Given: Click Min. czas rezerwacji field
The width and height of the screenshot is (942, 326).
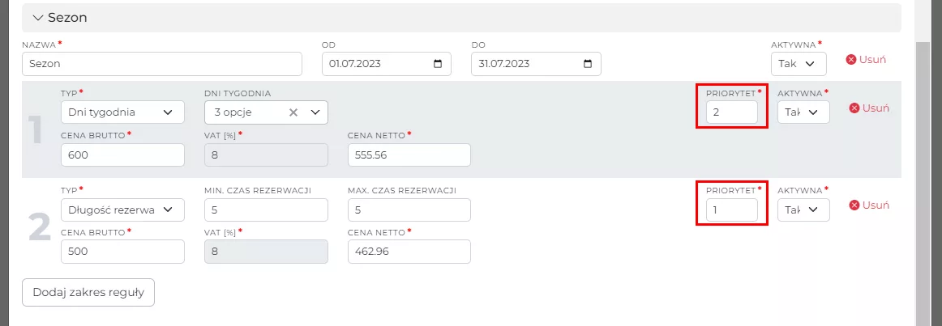Looking at the screenshot, I should pos(266,210).
